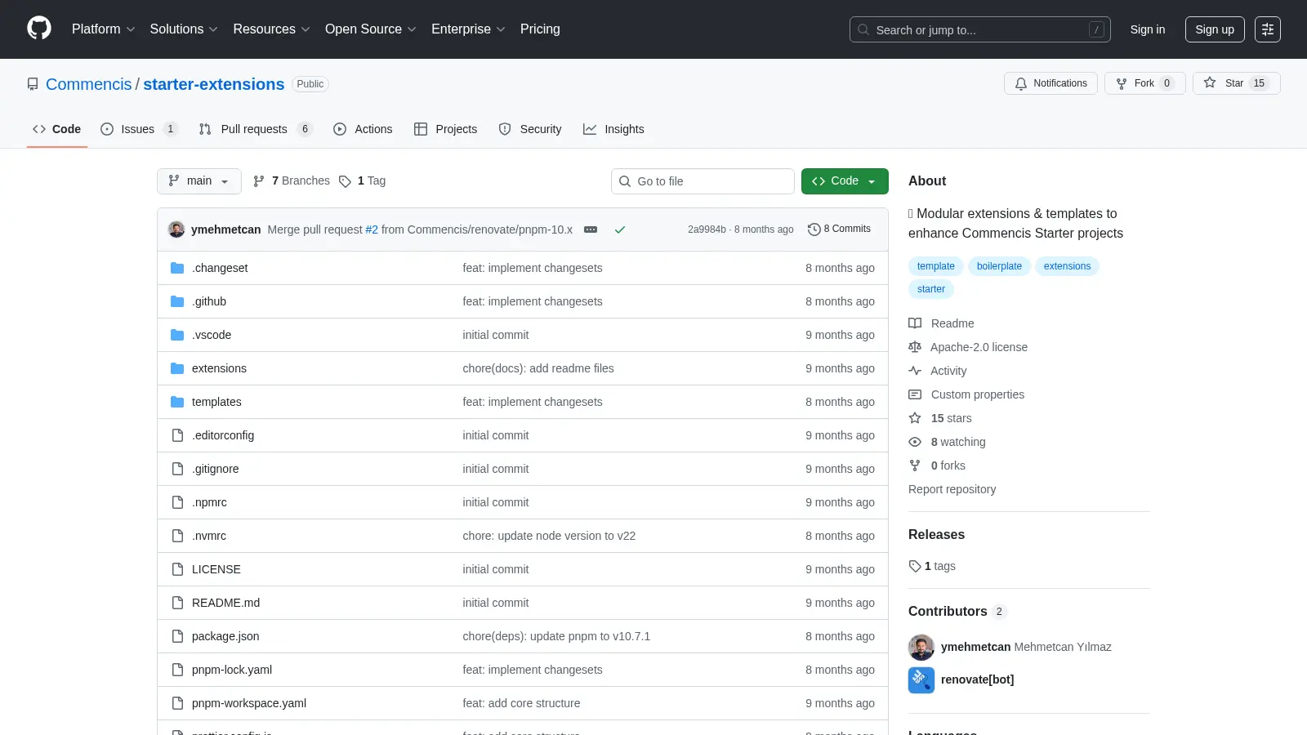
Task: Open Mehmetcan Yılmaz contributor avatar
Action: tap(921, 648)
